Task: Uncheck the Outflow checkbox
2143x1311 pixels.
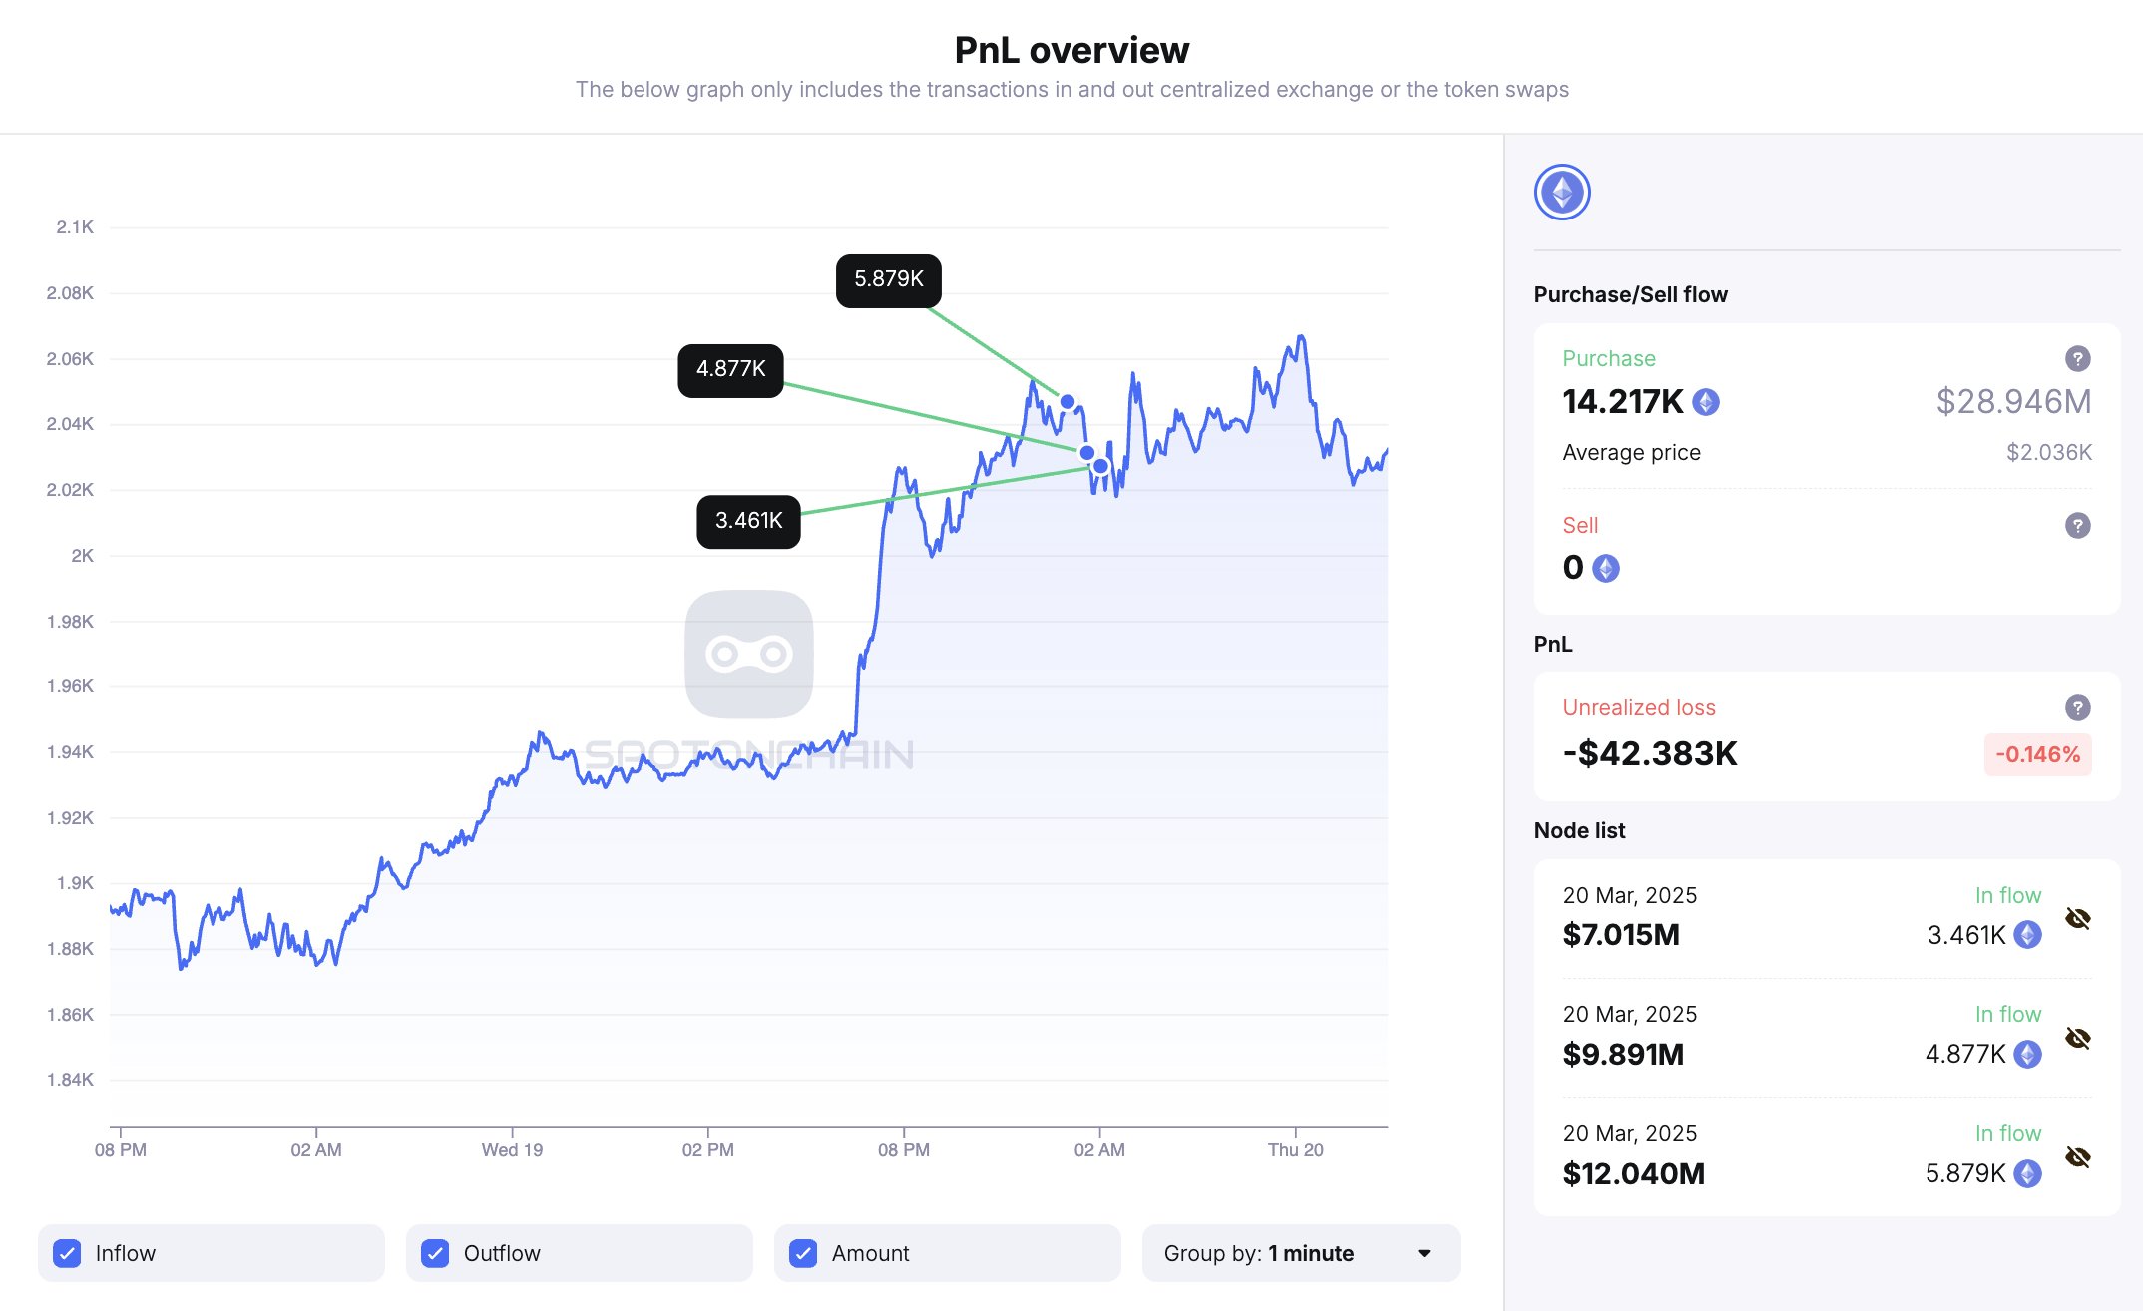Action: pyautogui.click(x=435, y=1253)
